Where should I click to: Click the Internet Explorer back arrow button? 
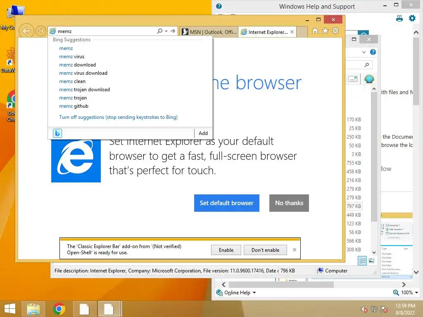[26, 31]
